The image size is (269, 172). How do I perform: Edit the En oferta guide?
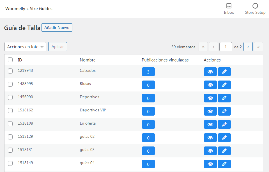224,125
